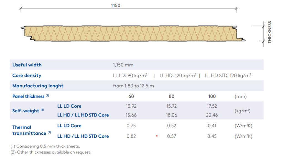This screenshot has height=166, width=284.
Task: Click the 1150 width dimension label
Action: pos(115,6)
